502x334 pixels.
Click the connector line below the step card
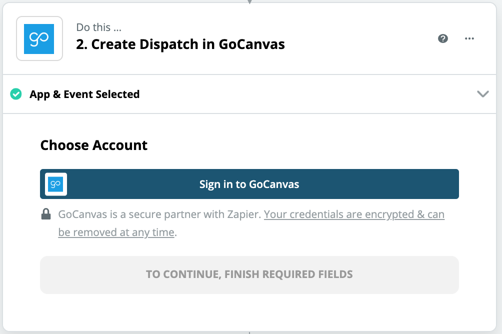tap(249, 332)
